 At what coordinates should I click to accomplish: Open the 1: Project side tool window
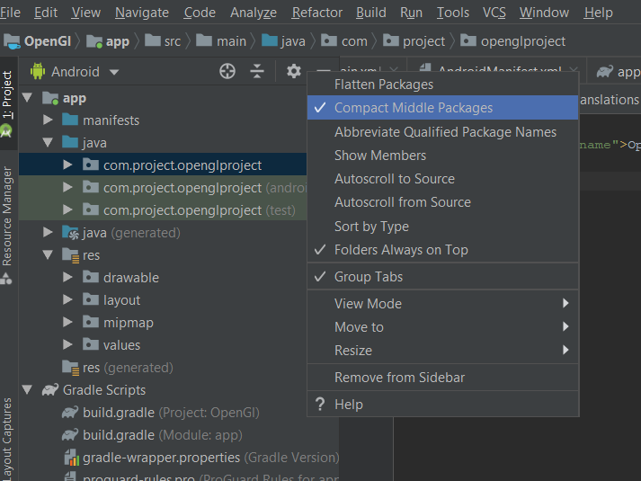coord(7,94)
